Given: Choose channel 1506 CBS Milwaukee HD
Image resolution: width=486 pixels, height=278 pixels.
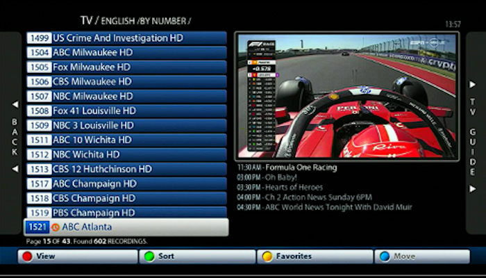Looking at the screenshot, I should click(x=126, y=82).
